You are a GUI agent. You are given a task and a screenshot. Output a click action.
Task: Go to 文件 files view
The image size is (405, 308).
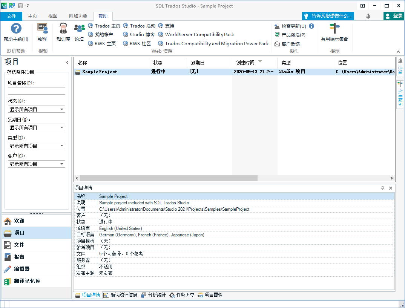37,245
